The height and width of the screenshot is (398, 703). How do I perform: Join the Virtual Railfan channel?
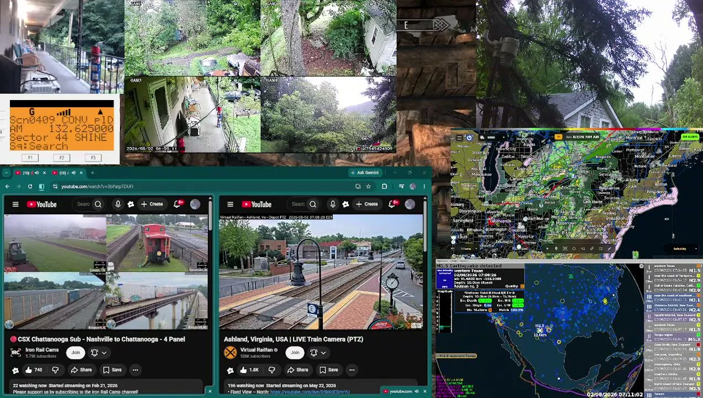tap(295, 353)
